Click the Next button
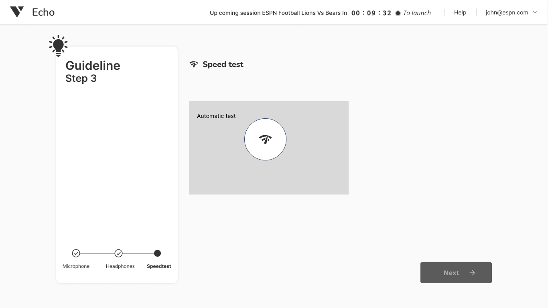The image size is (548, 308). tap(456, 273)
